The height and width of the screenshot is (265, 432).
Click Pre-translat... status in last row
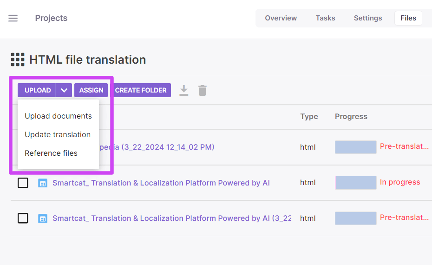(x=404, y=218)
